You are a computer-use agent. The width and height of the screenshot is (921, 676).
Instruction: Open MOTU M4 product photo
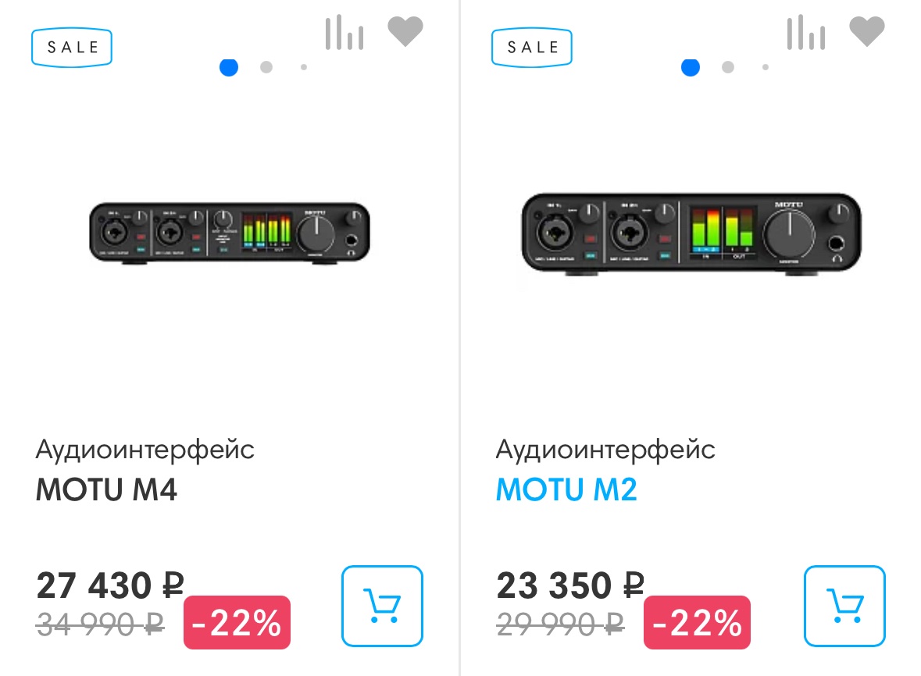point(229,234)
